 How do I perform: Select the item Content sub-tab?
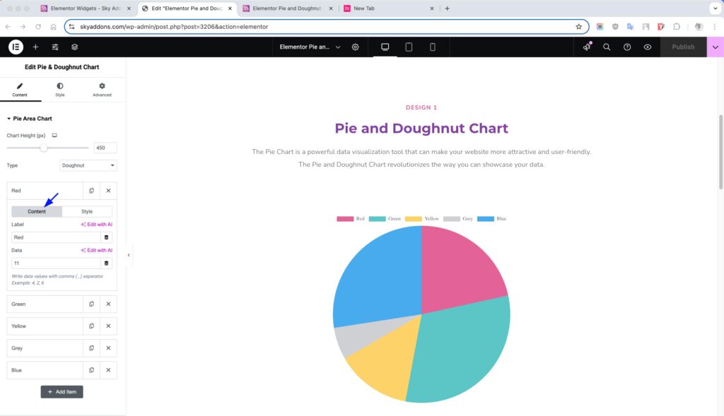point(37,211)
